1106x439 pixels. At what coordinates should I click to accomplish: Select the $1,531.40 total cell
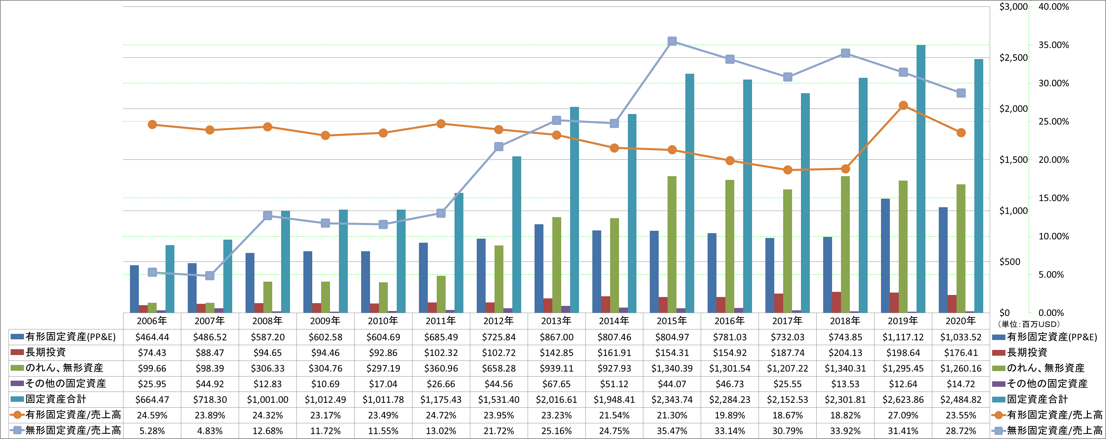point(499,399)
